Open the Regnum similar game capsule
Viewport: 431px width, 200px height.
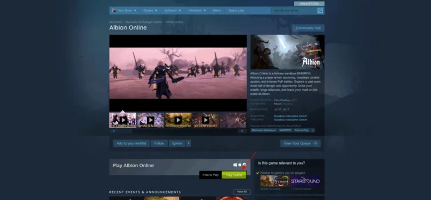pos(275,181)
